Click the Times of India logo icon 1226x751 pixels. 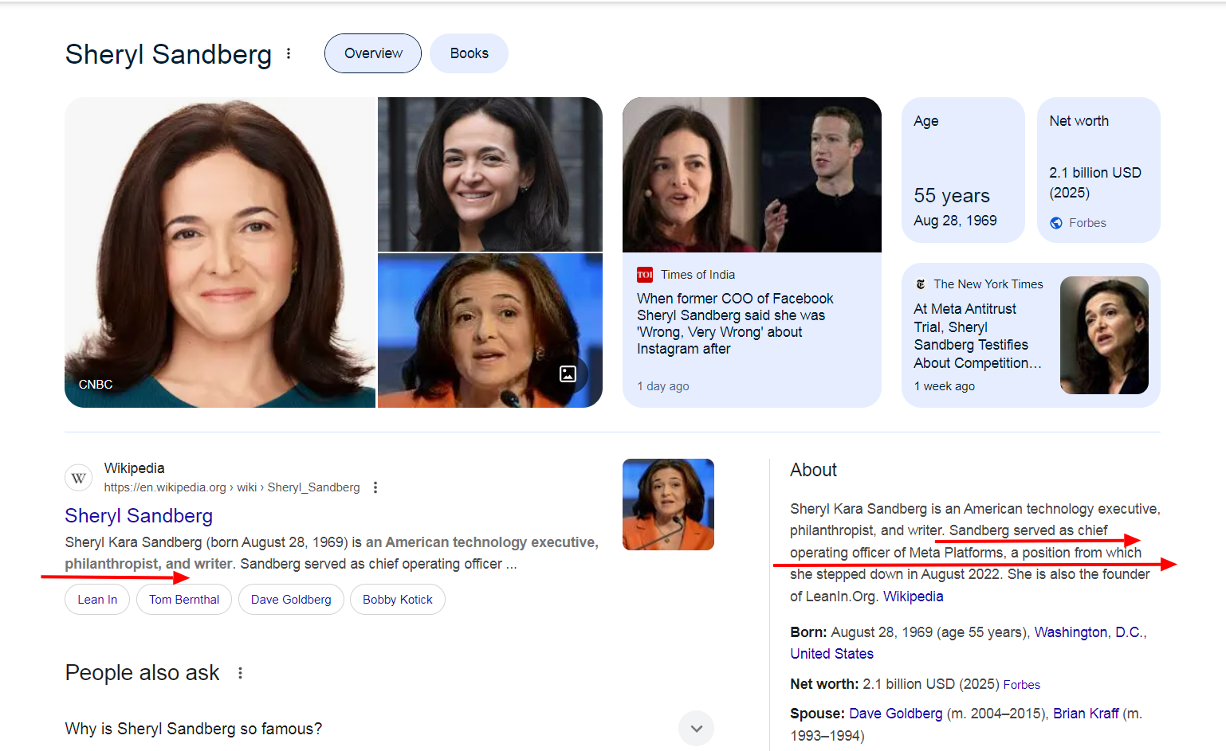point(645,275)
